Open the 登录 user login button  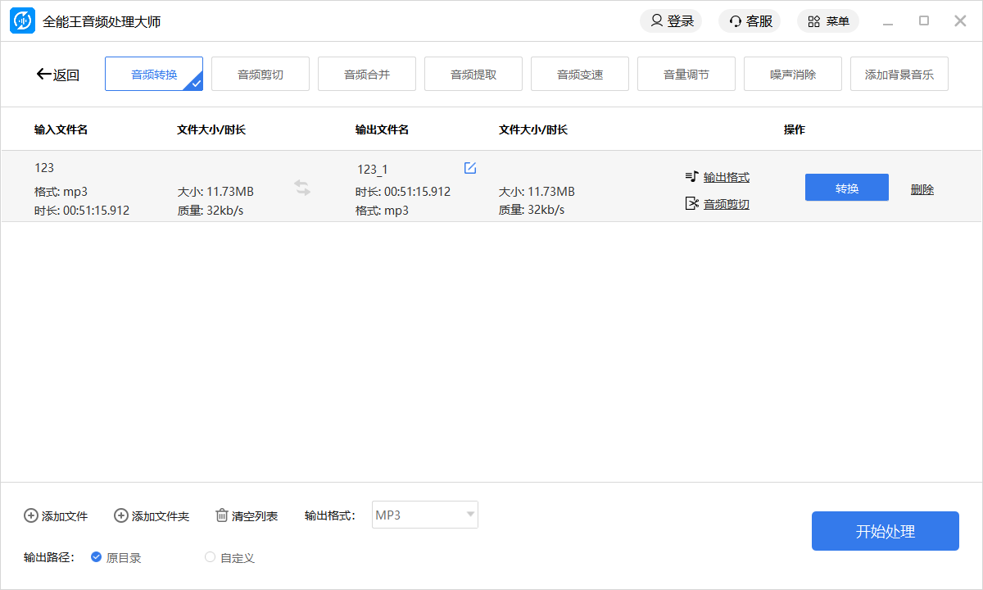[671, 21]
